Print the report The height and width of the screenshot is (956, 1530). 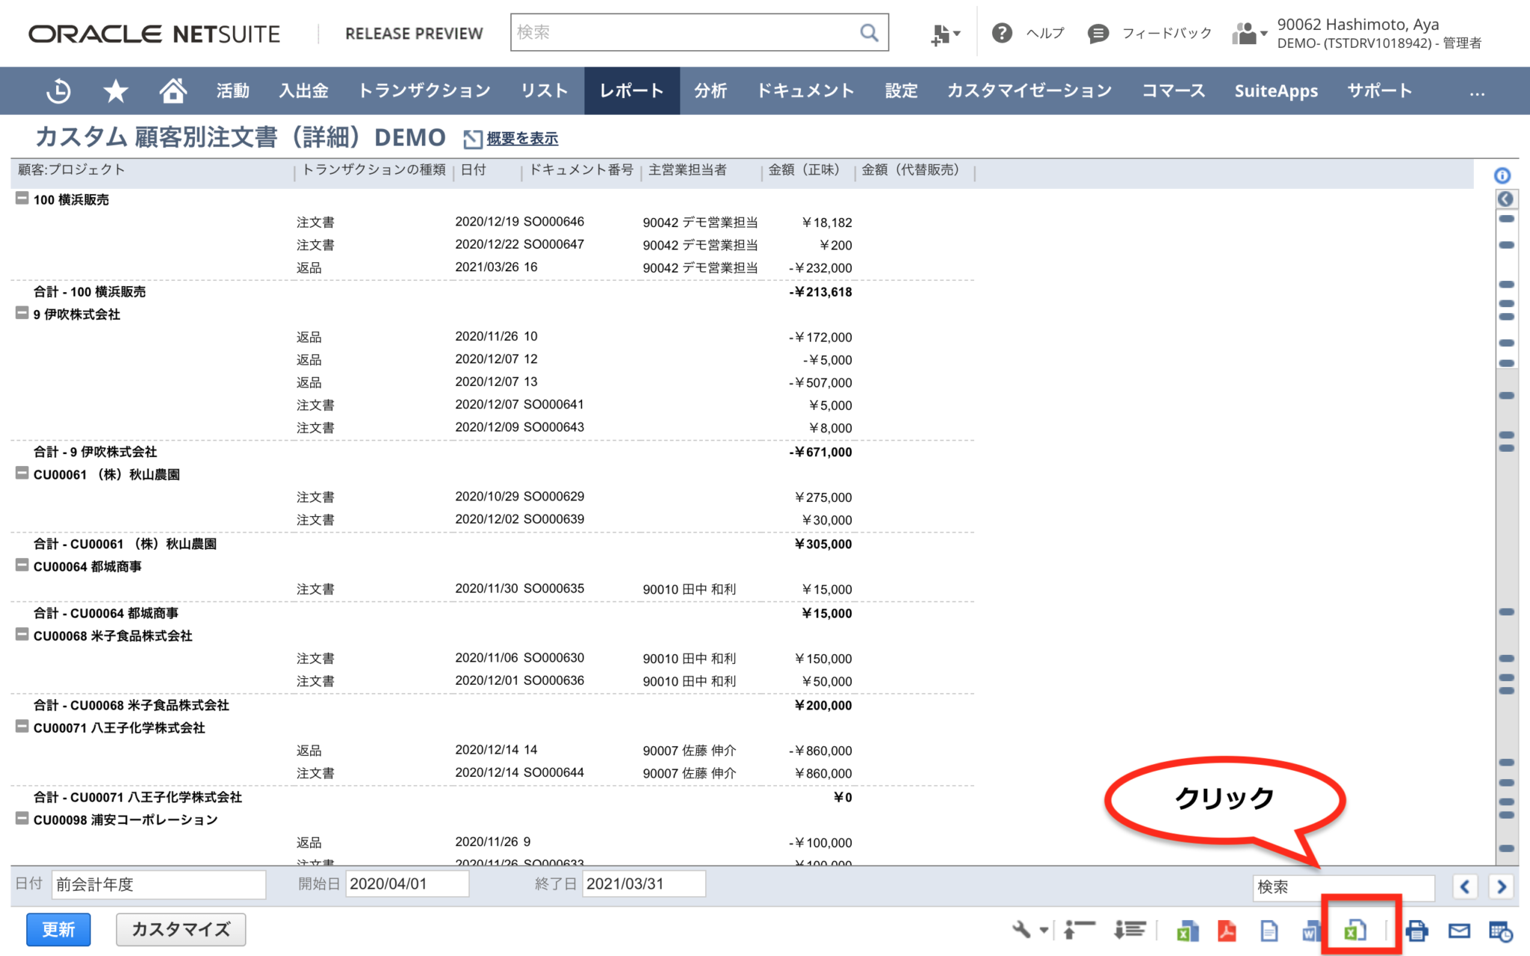coord(1416,931)
